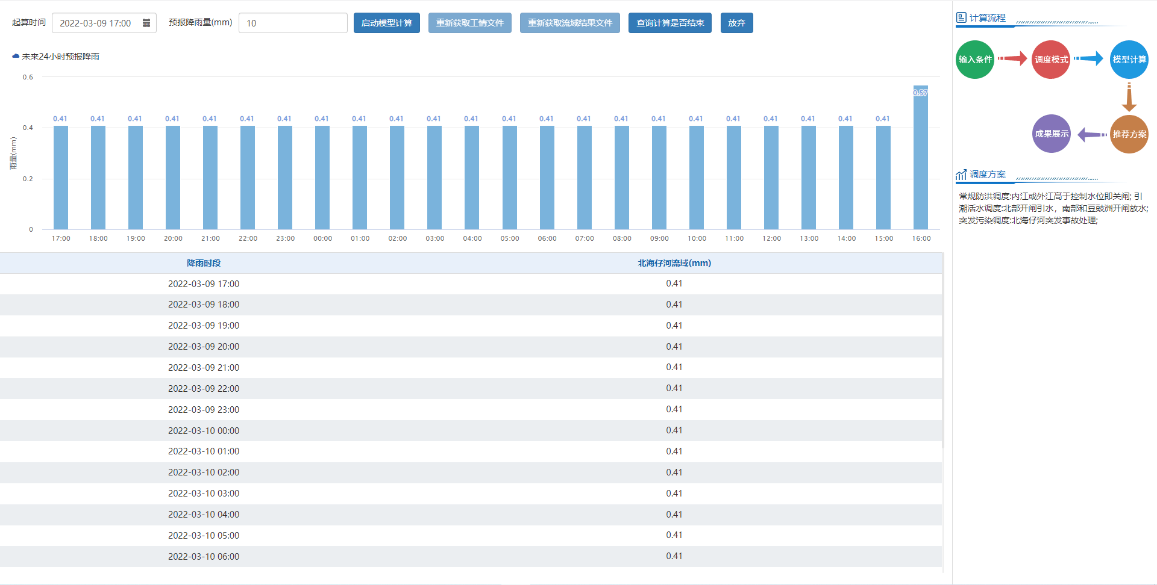Click the 调度方案 chart header icon
This screenshot has height=585, width=1157.
tap(961, 175)
